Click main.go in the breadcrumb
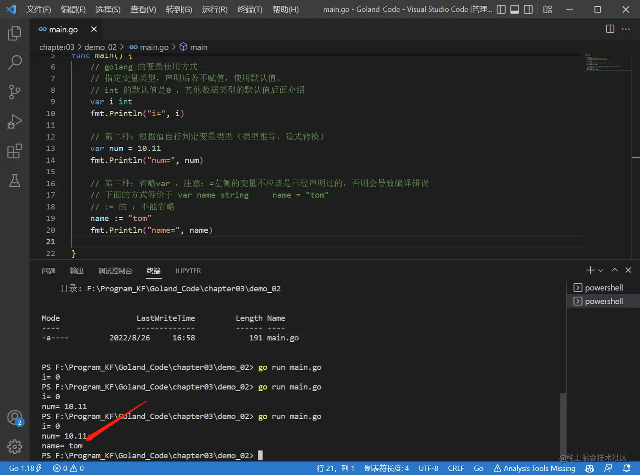 point(154,47)
